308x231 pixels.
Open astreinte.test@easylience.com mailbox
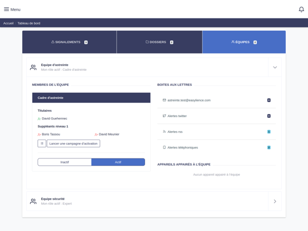pyautogui.click(x=216, y=100)
